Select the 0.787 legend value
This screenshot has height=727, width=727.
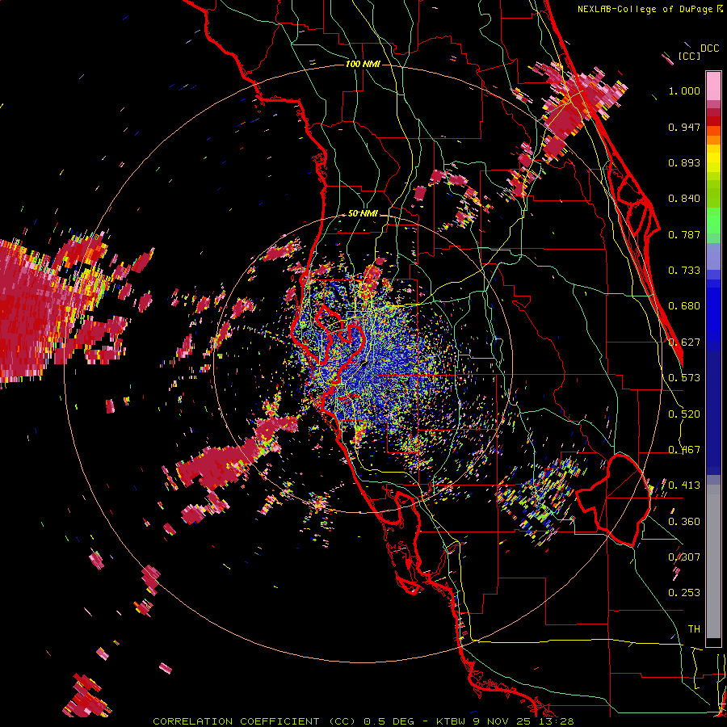pos(684,234)
